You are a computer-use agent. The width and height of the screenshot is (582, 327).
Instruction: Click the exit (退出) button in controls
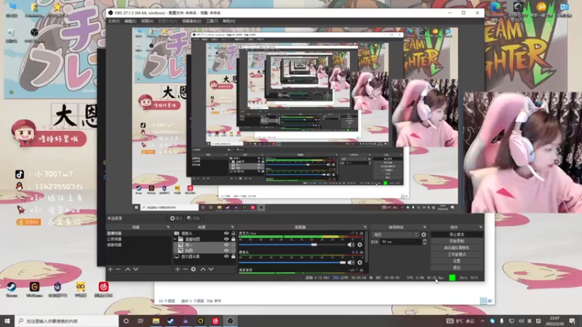point(457,267)
